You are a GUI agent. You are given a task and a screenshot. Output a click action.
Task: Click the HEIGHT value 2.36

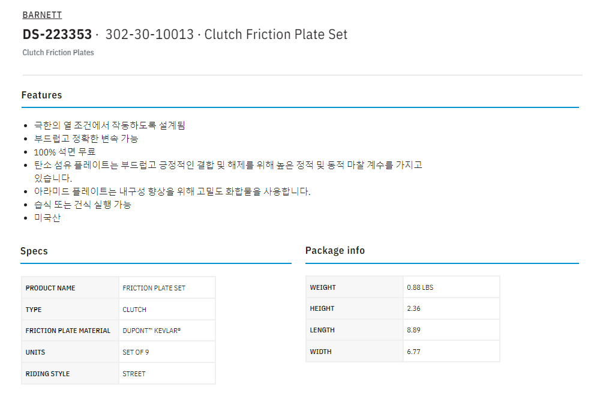(414, 308)
